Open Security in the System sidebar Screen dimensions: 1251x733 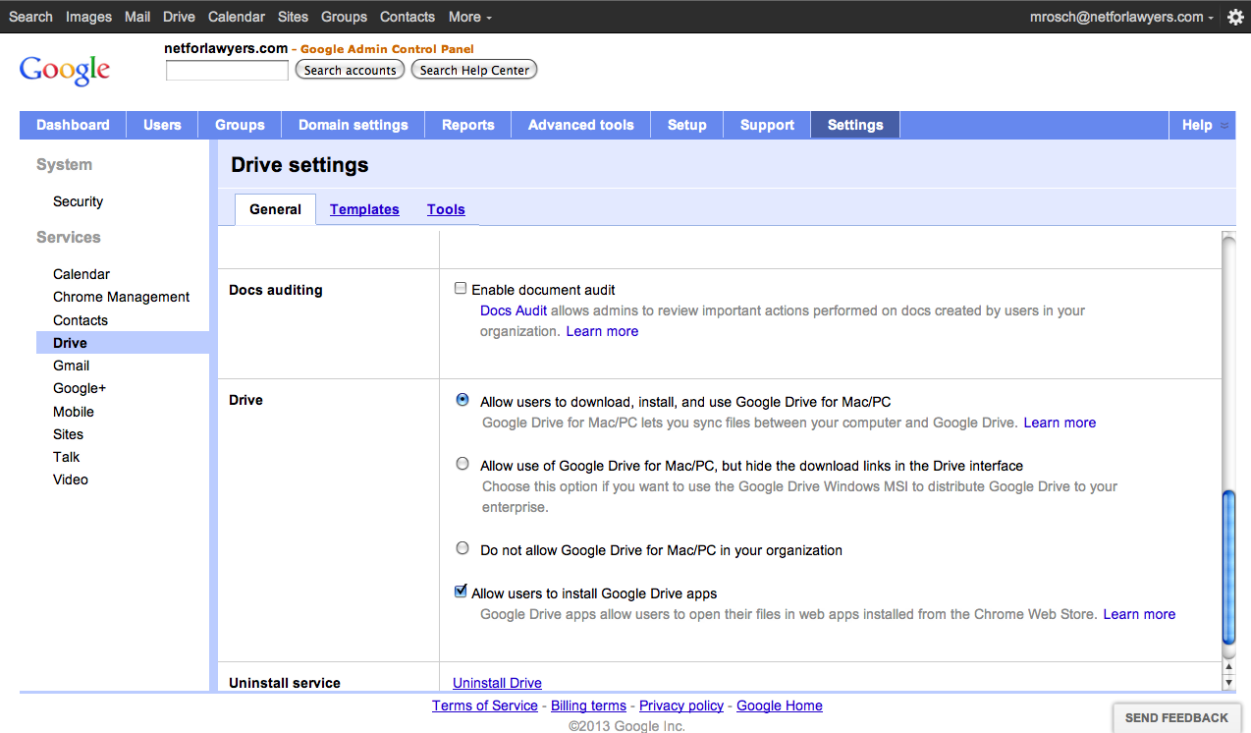pyautogui.click(x=78, y=201)
